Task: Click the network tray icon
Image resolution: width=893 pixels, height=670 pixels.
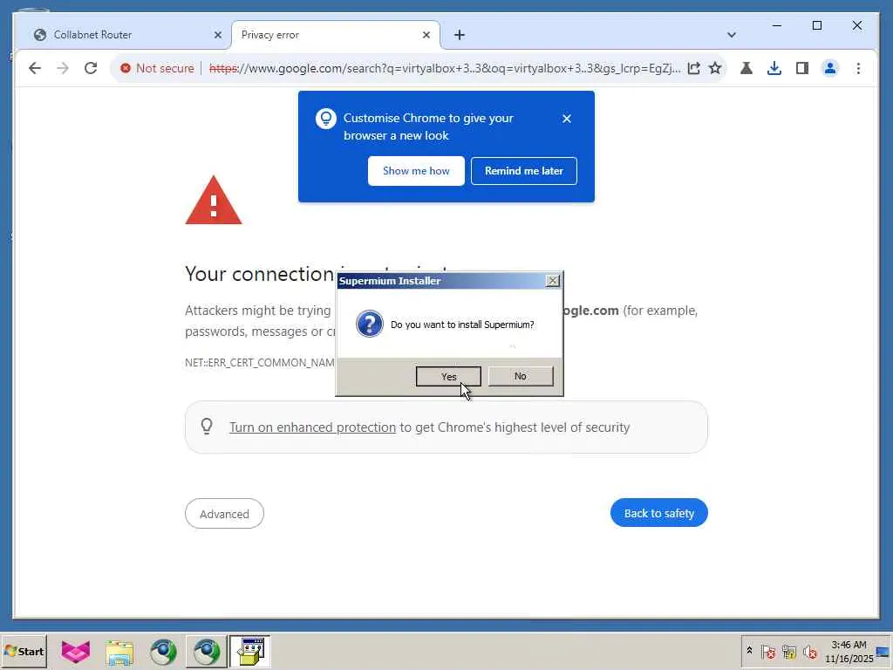Action: [x=788, y=652]
